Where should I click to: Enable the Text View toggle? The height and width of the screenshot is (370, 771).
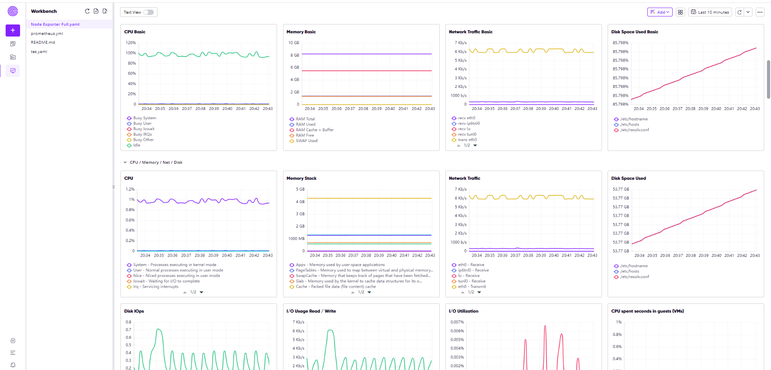[x=149, y=12]
